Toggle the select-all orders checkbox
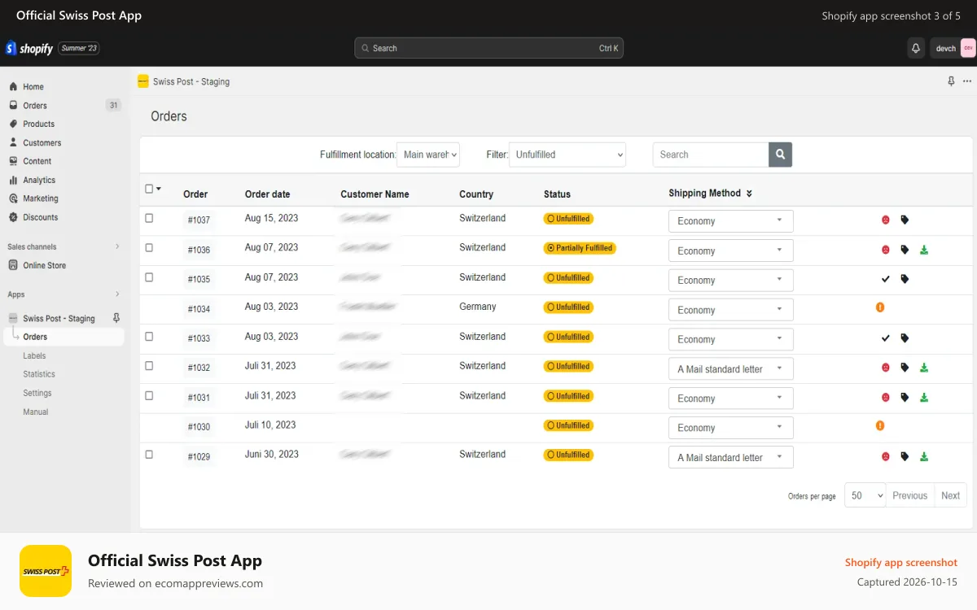977x610 pixels. coord(149,189)
